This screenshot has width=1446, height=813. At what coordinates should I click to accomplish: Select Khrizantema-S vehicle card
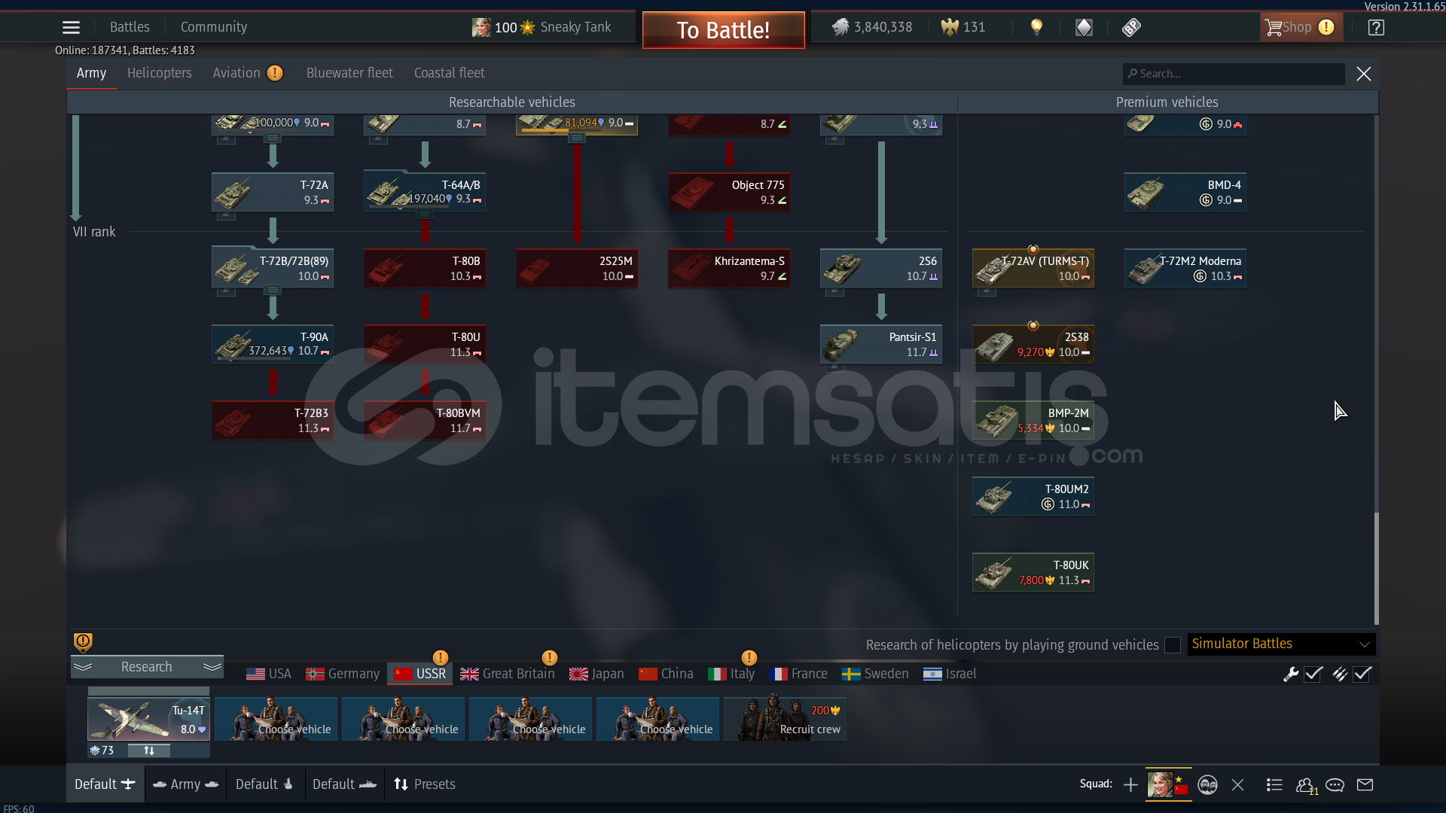[729, 268]
